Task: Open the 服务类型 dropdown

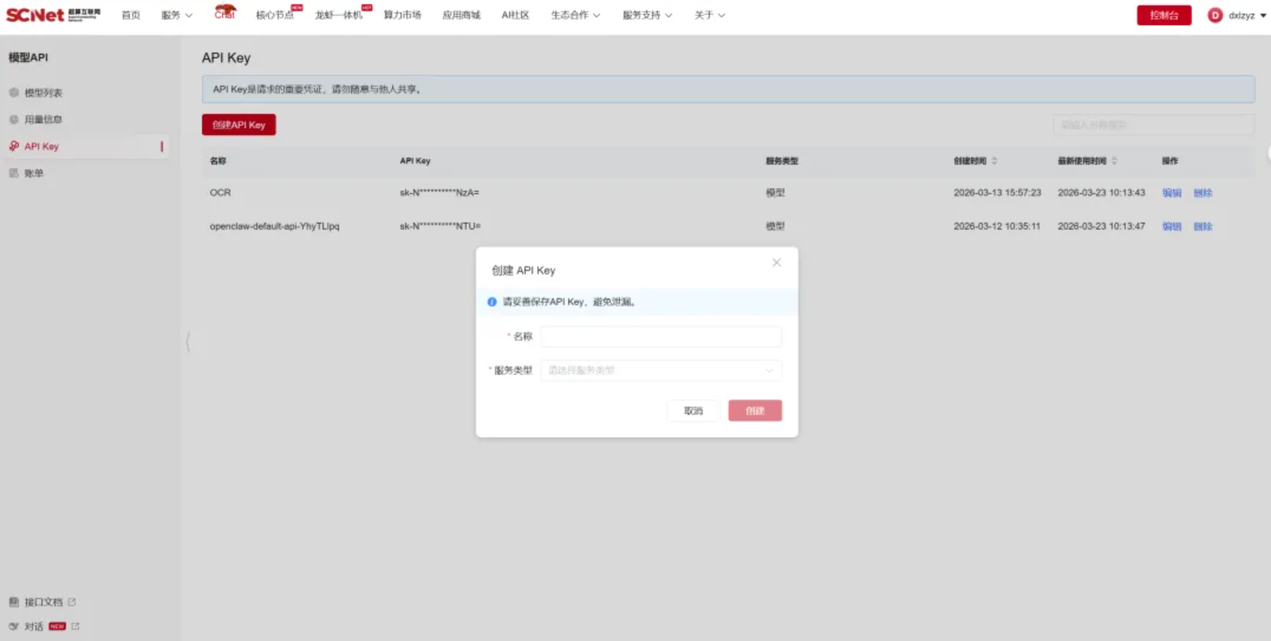Action: [x=660, y=370]
